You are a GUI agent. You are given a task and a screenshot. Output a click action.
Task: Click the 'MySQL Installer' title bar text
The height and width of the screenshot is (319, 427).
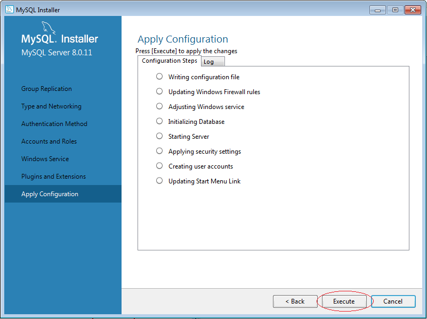[38, 10]
